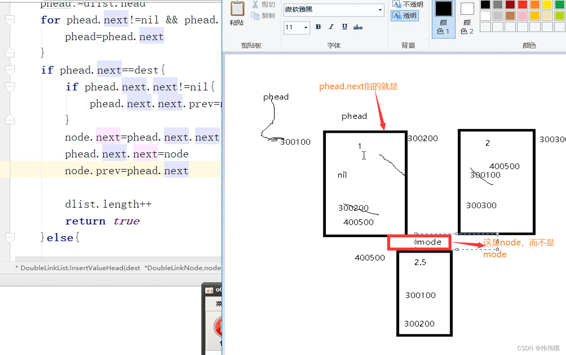Click the closing fold marker below 'phead=phead.next'
The height and width of the screenshot is (355, 566).
point(10,53)
